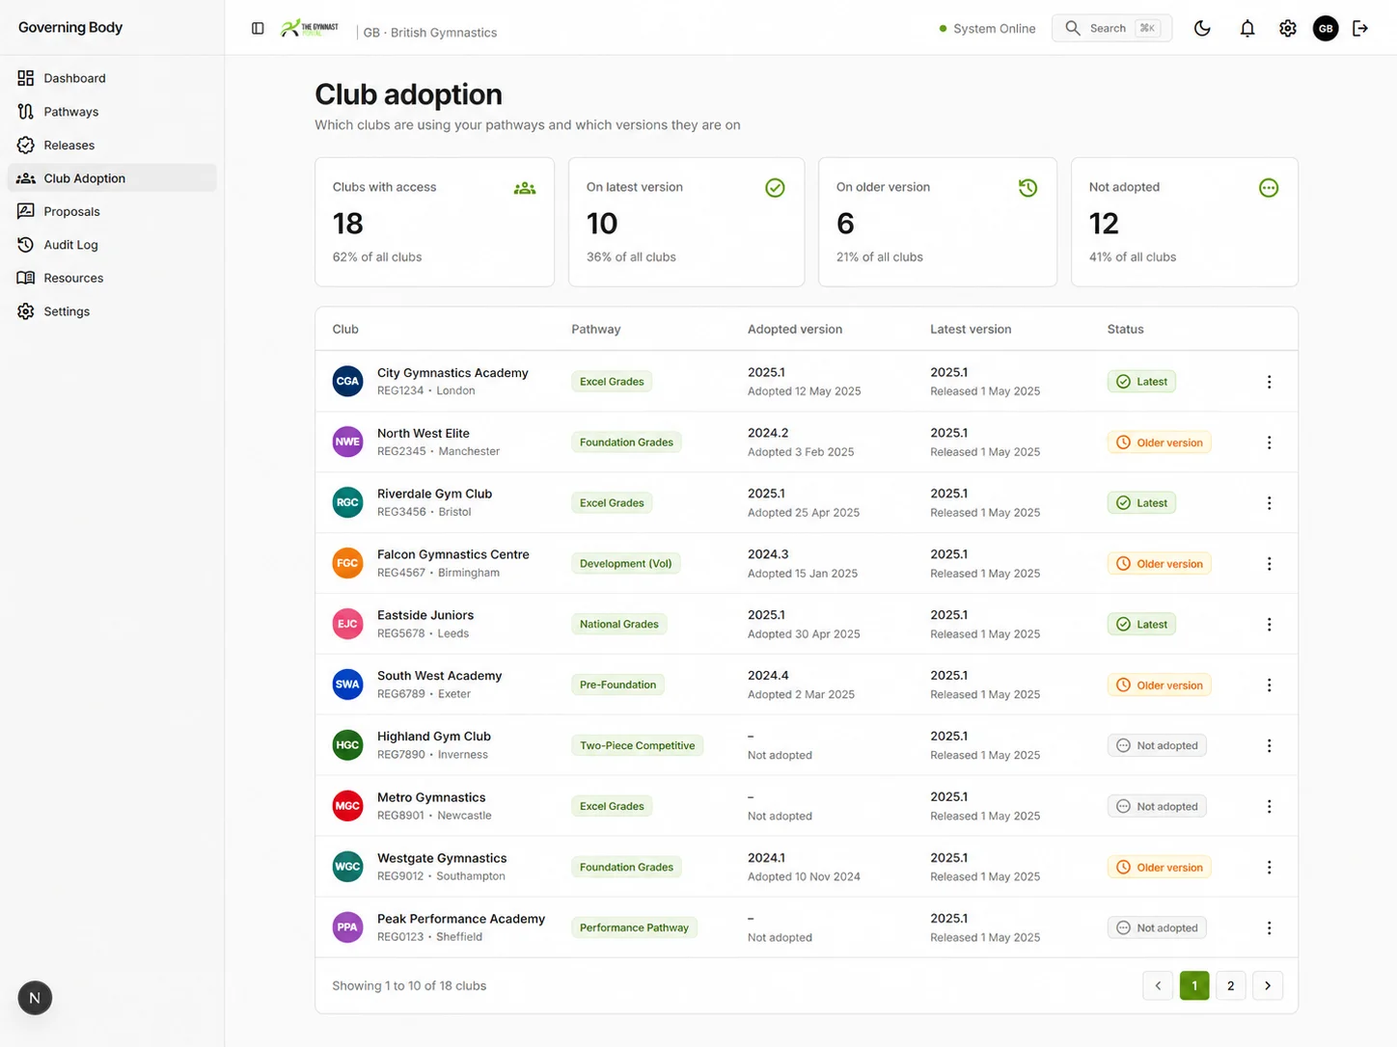Open Releases in sidebar
The image size is (1397, 1047).
click(x=112, y=146)
